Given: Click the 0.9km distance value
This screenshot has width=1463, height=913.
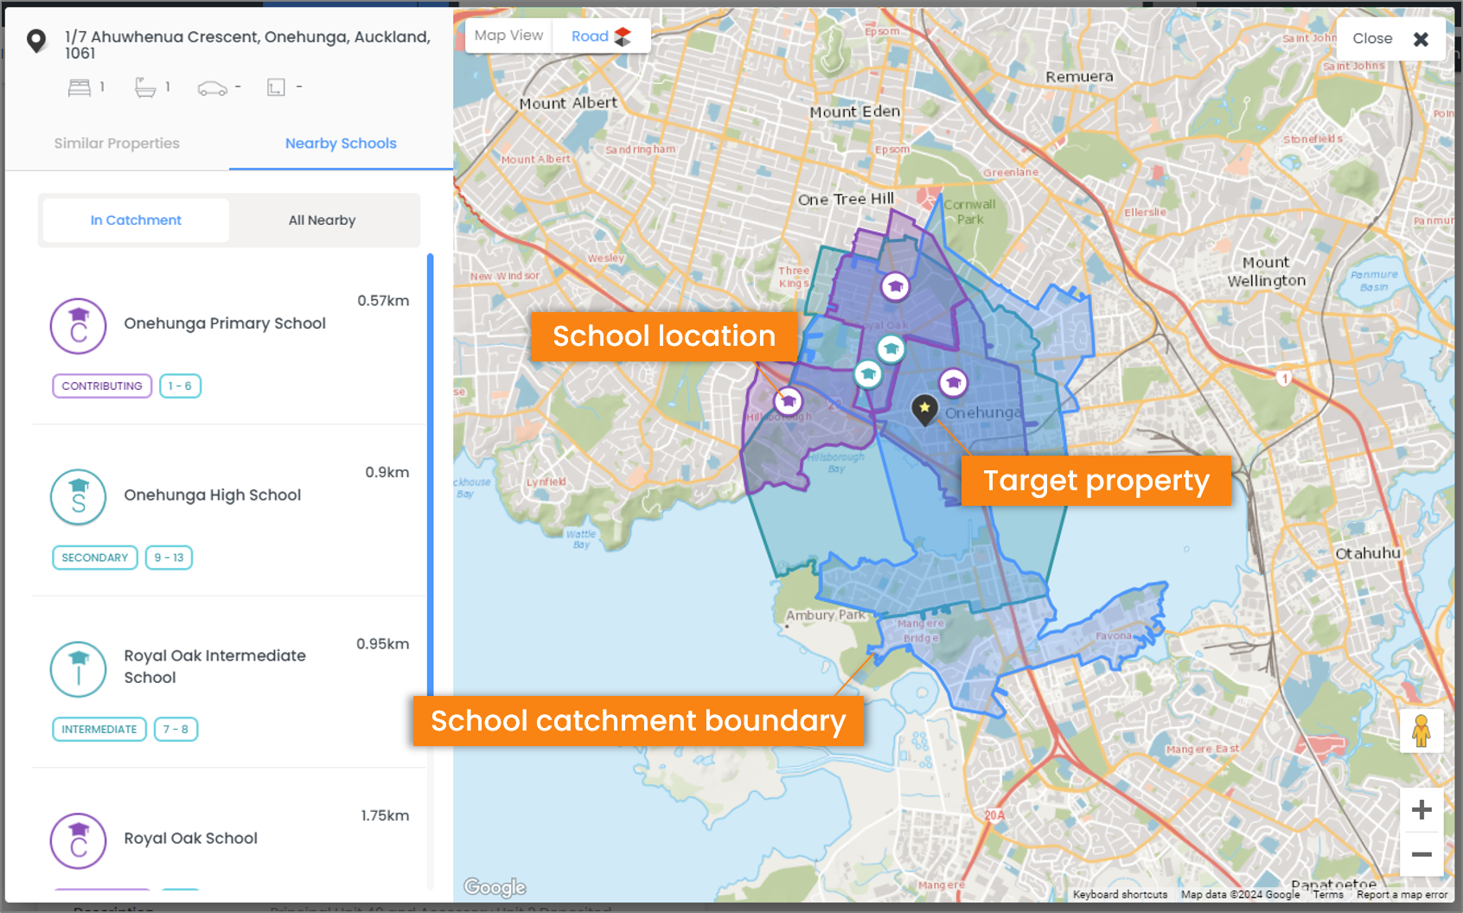Looking at the screenshot, I should point(387,472).
